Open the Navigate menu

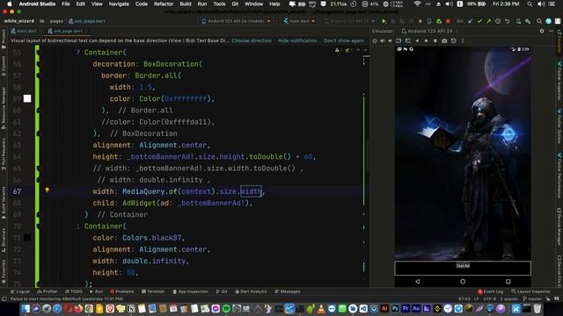(119, 4)
